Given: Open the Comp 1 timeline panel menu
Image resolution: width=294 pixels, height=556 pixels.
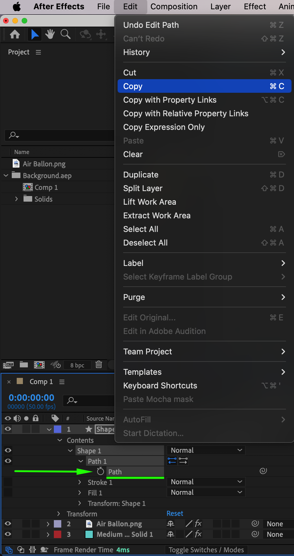Looking at the screenshot, I should click(x=62, y=382).
